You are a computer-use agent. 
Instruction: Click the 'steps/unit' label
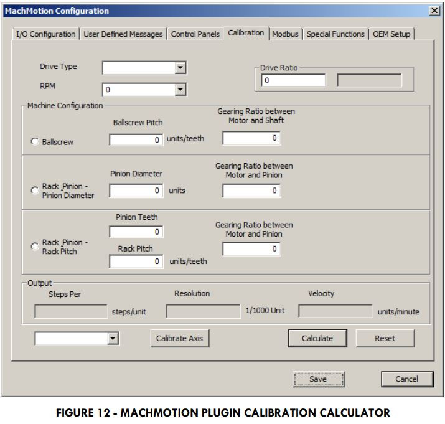coord(129,312)
